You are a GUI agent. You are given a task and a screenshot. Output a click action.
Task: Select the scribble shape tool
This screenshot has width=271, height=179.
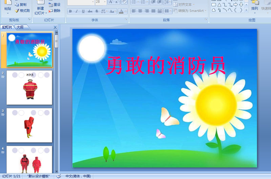219,10
